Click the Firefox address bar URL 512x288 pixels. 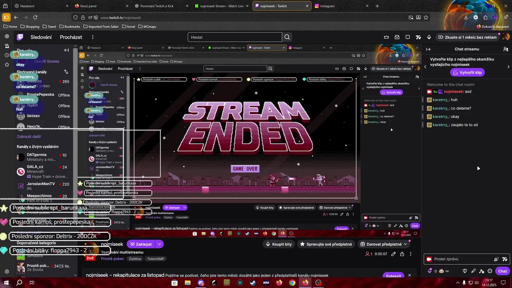[x=121, y=18]
